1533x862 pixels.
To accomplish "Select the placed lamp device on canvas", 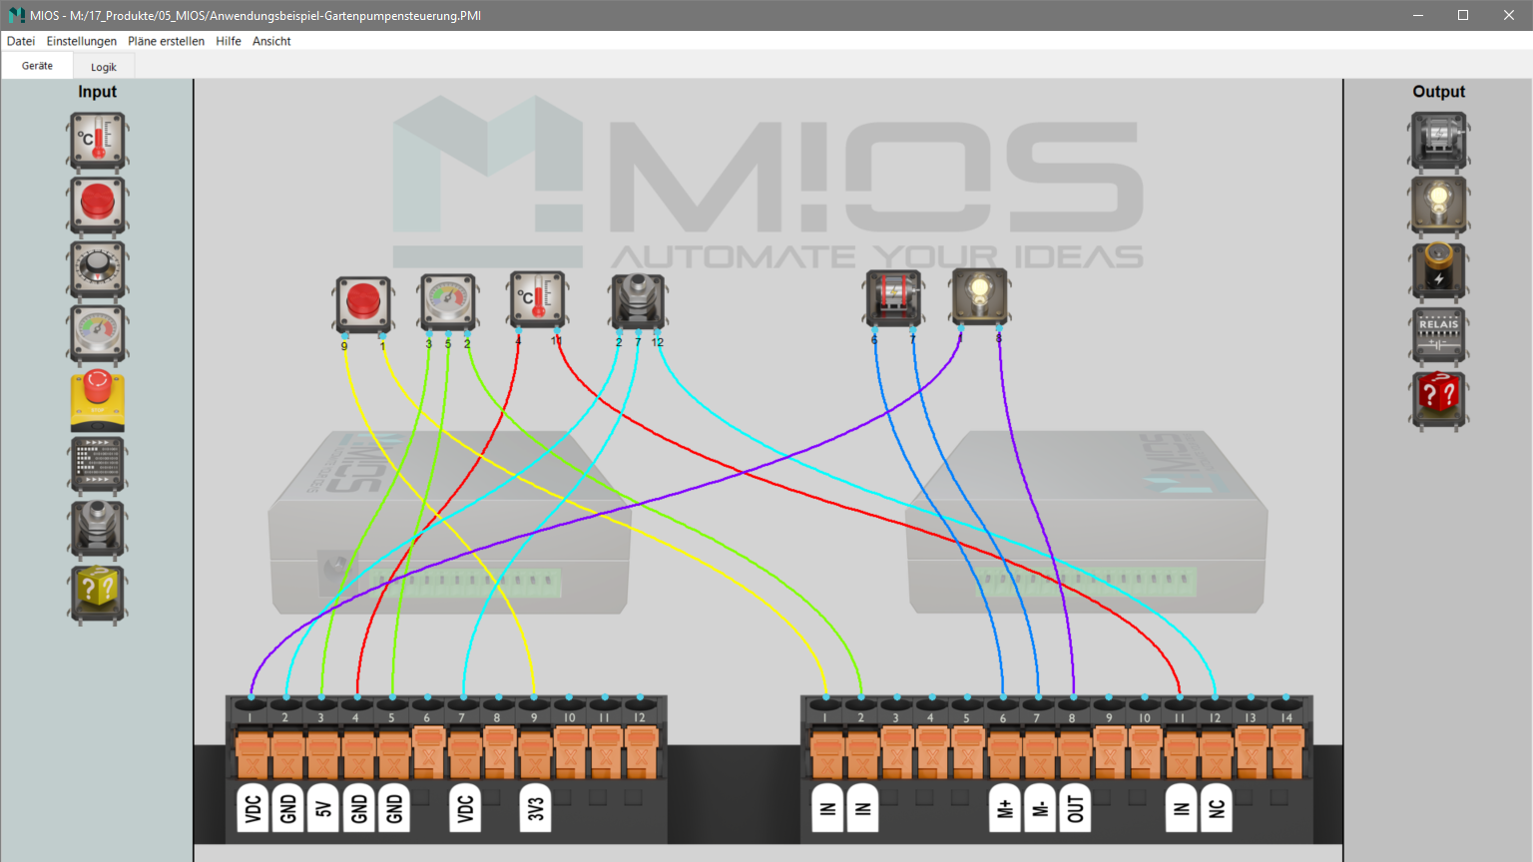I will click(979, 296).
